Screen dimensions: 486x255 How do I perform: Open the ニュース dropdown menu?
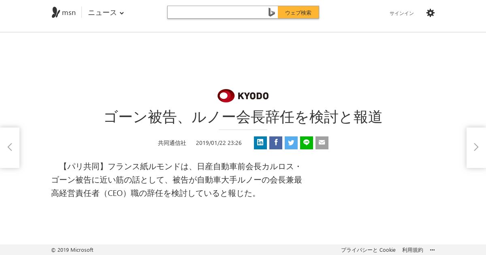[x=106, y=13]
